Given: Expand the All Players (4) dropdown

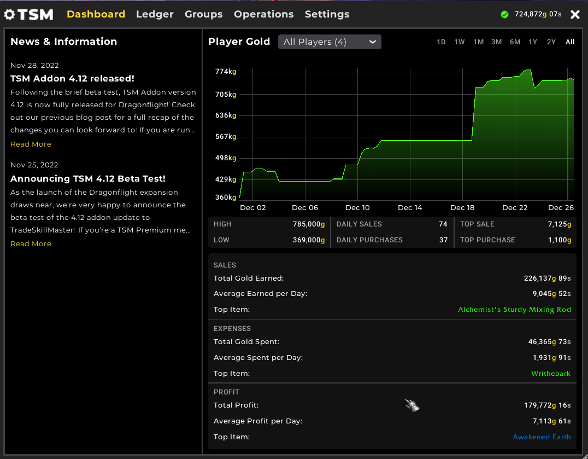Looking at the screenshot, I should (x=330, y=42).
